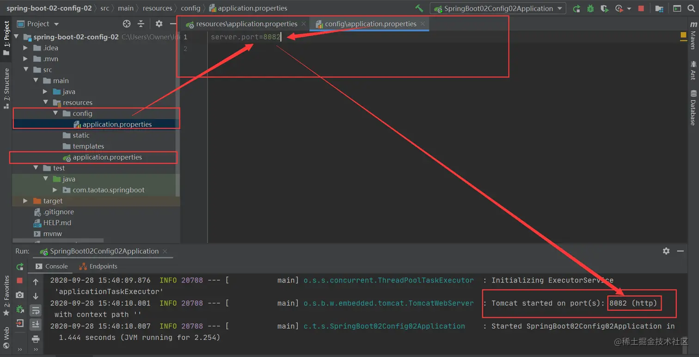The width and height of the screenshot is (699, 357).
Task: Open the Endpoints tab
Action: [x=98, y=266]
